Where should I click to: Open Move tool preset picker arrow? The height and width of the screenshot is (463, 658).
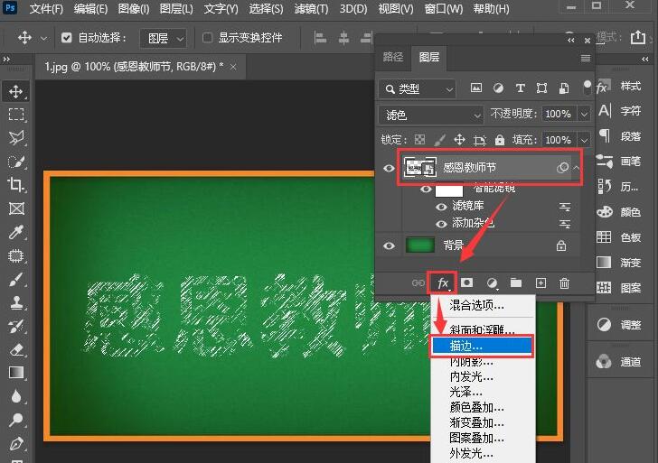pos(43,38)
